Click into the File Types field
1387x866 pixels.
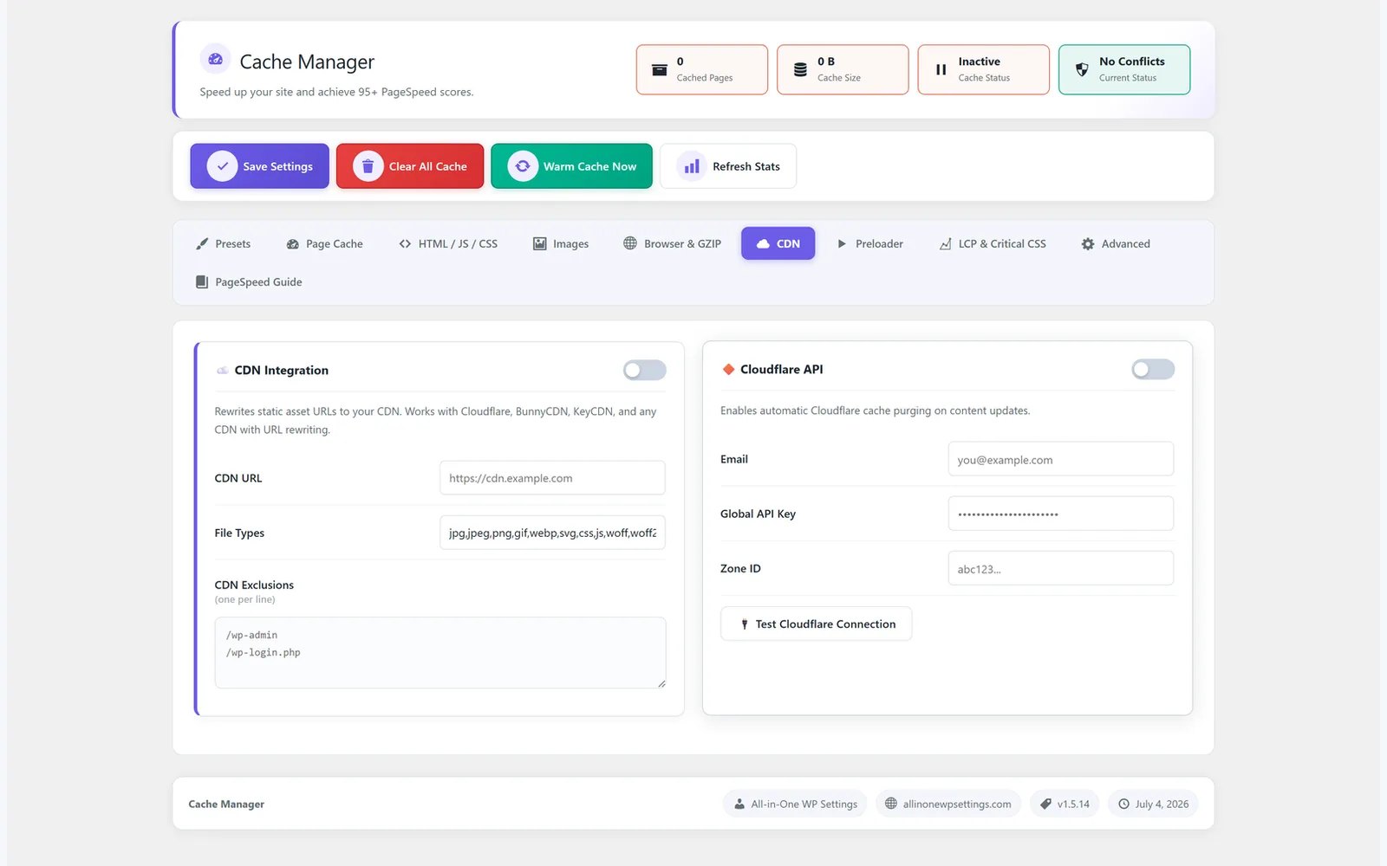552,533
